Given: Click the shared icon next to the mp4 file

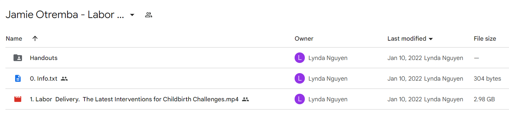Looking at the screenshot, I should click(x=245, y=99).
